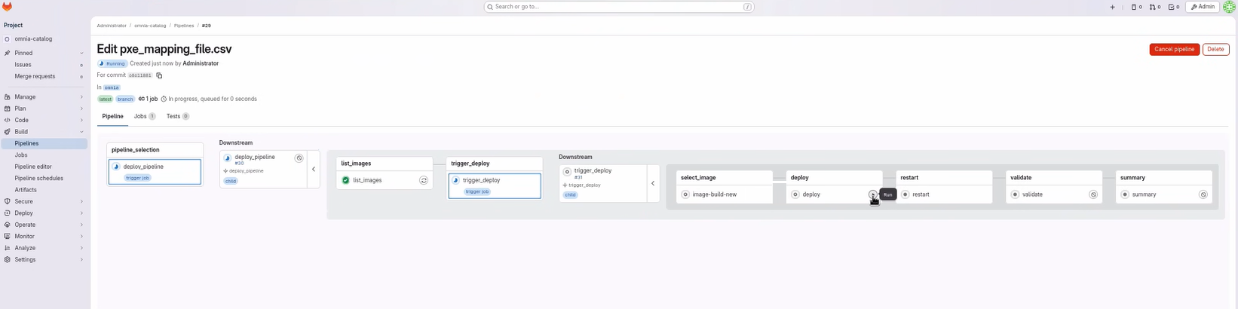1238x309 pixels.
Task: Cancel the validate job
Action: (1093, 194)
